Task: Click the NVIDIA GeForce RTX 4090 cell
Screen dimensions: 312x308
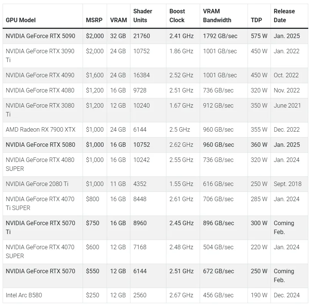Action: click(40, 75)
